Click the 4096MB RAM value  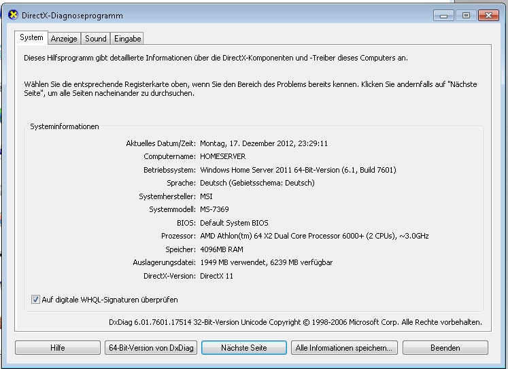click(x=222, y=249)
